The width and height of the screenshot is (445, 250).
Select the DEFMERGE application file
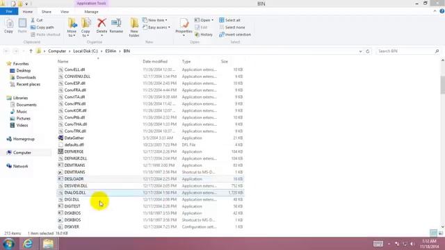(150, 151)
